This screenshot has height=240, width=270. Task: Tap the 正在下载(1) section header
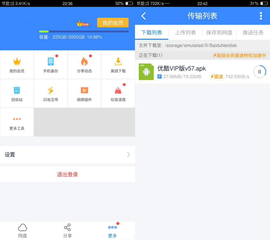tap(151, 55)
